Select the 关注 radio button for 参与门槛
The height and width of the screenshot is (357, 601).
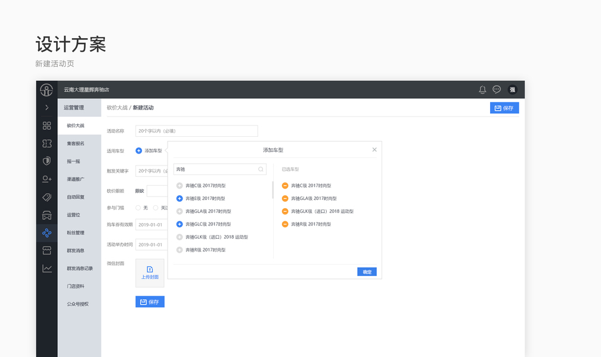pyautogui.click(x=156, y=208)
